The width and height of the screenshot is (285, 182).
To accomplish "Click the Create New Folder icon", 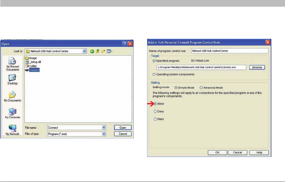I will (103, 51).
